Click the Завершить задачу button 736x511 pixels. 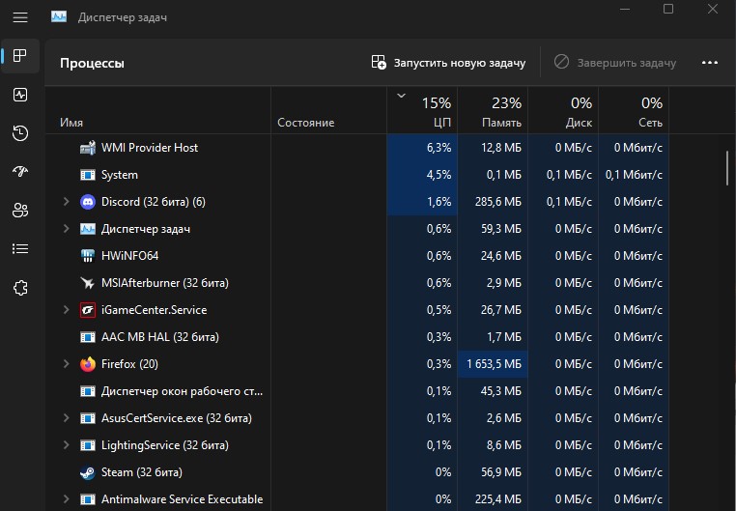615,63
